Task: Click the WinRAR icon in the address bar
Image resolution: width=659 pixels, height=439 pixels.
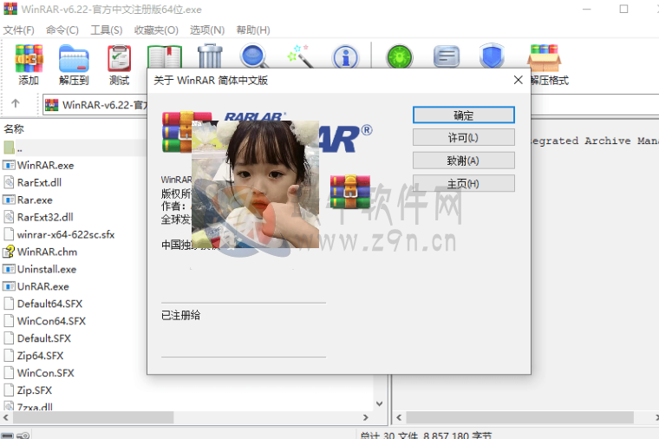Action: click(x=52, y=105)
